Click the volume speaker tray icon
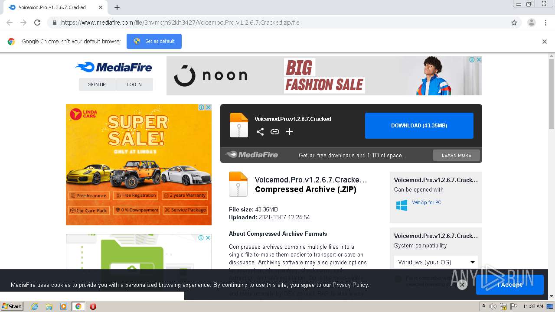 [494, 306]
